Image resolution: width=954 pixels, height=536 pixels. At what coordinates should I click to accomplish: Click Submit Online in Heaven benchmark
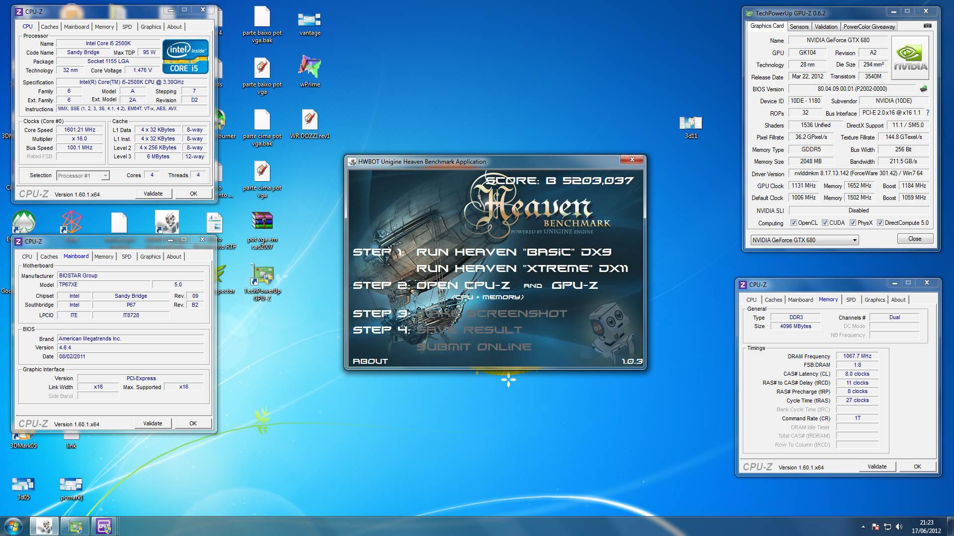[x=474, y=347]
